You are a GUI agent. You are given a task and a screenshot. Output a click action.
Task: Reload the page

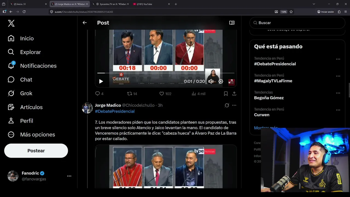[x=24, y=12]
